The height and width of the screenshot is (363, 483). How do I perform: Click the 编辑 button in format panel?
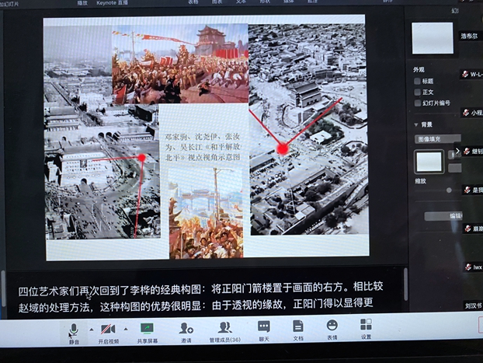tap(443, 216)
